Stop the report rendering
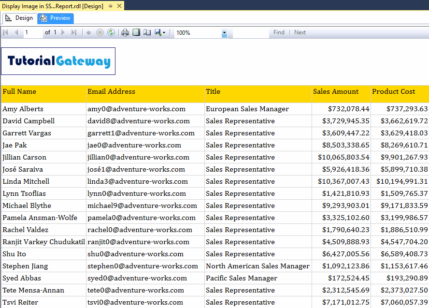The image size is (429, 308). [100, 32]
